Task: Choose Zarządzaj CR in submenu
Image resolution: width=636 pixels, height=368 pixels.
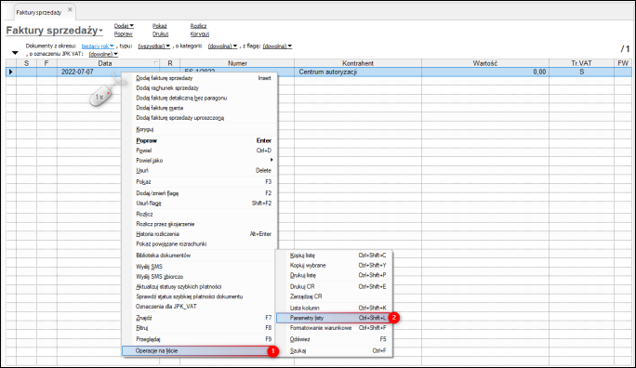Action: 334,296
